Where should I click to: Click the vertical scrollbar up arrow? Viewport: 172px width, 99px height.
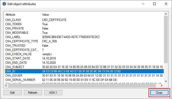pyautogui.click(x=166, y=14)
